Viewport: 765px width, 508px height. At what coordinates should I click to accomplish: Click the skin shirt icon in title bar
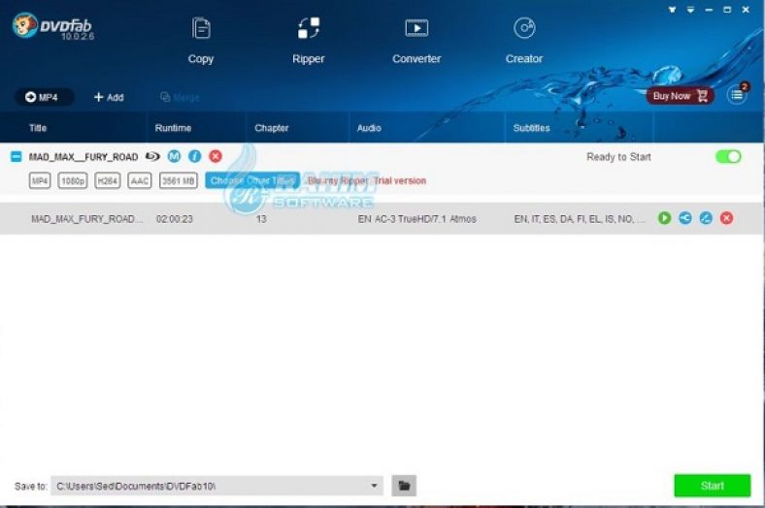(x=673, y=10)
